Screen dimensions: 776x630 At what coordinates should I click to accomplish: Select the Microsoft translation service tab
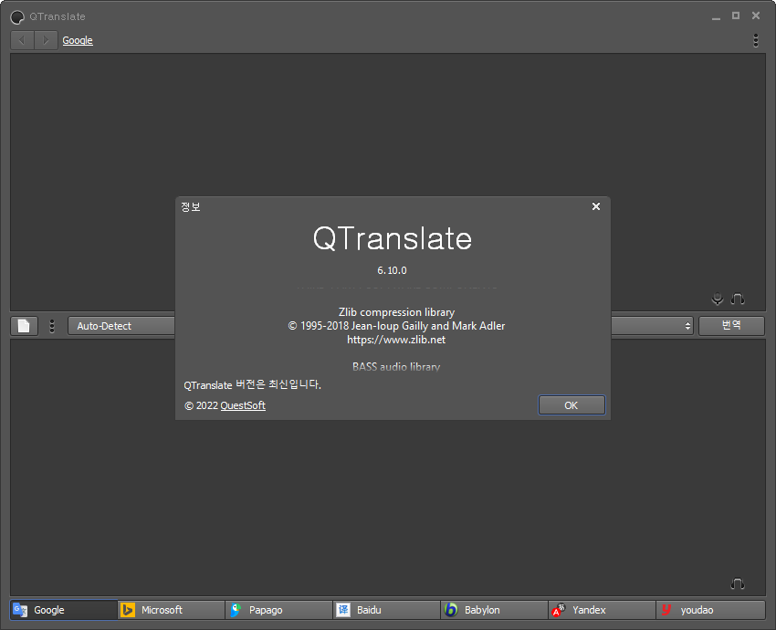[172, 610]
